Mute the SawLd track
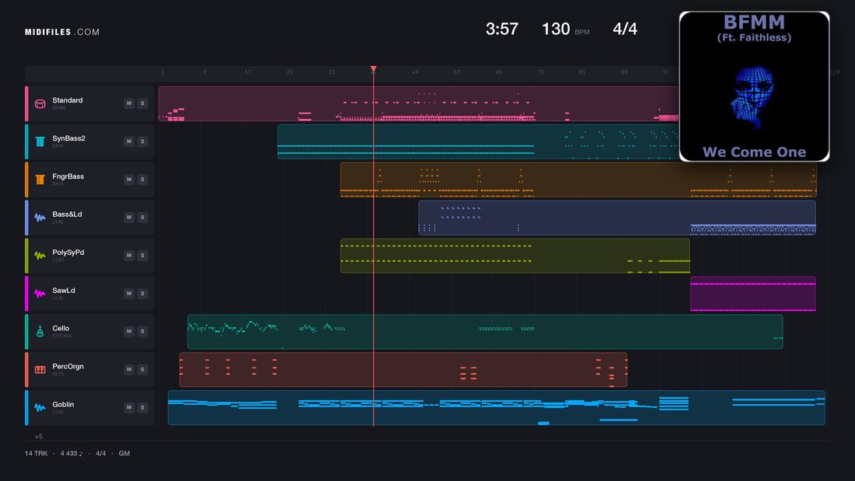This screenshot has height=481, width=855. tap(129, 294)
